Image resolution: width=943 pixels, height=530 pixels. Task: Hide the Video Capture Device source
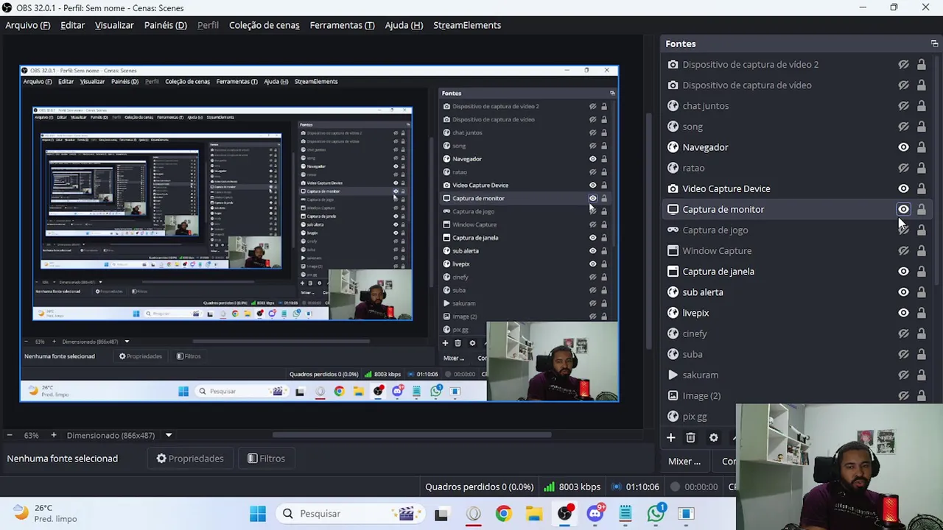click(x=903, y=188)
